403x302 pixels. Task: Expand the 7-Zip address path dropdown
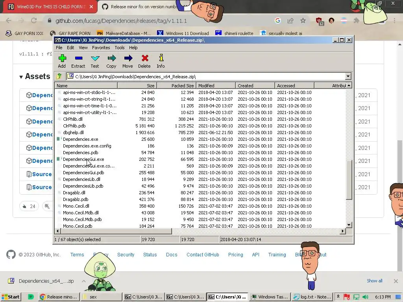pos(348,76)
